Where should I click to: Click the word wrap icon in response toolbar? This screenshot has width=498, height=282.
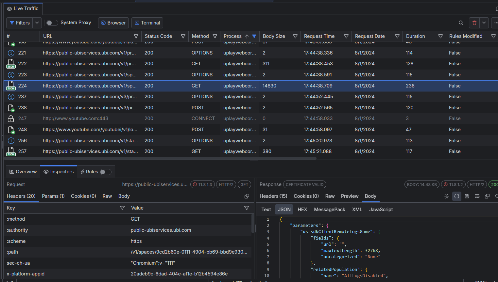pyautogui.click(x=477, y=196)
